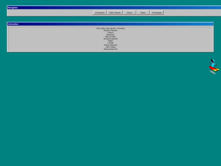Return to the Homepage

click(157, 13)
